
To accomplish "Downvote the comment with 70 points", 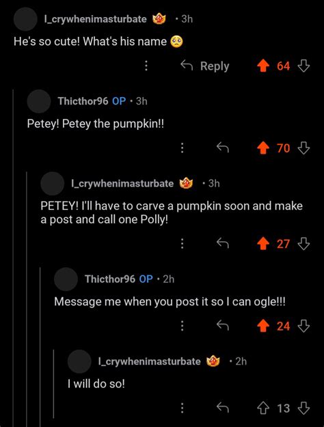I will tap(303, 148).
